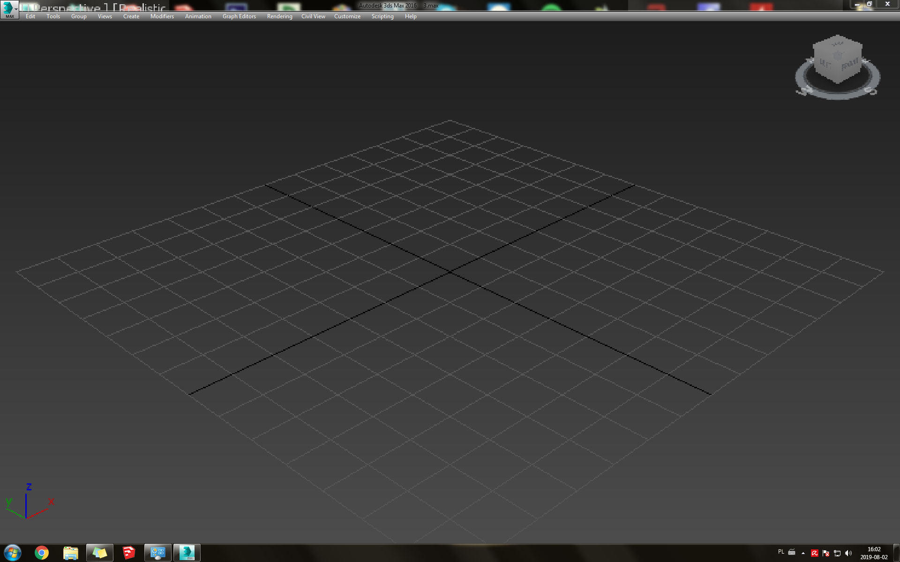
Task: Click the PL keyboard layout indicator
Action: pyautogui.click(x=781, y=553)
